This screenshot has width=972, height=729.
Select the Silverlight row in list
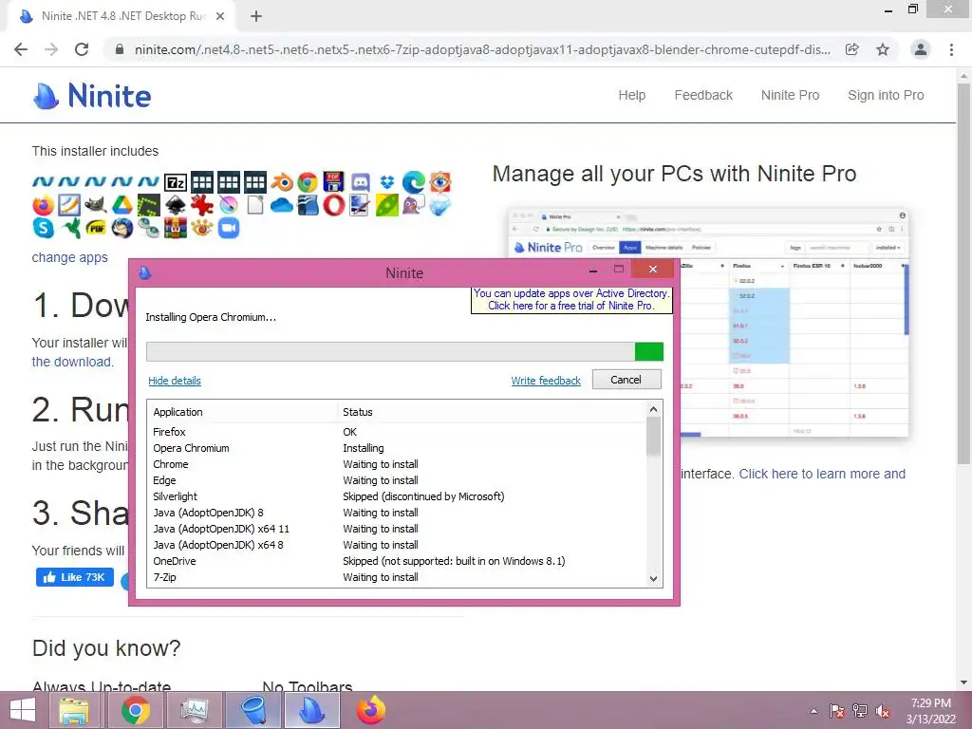397,496
